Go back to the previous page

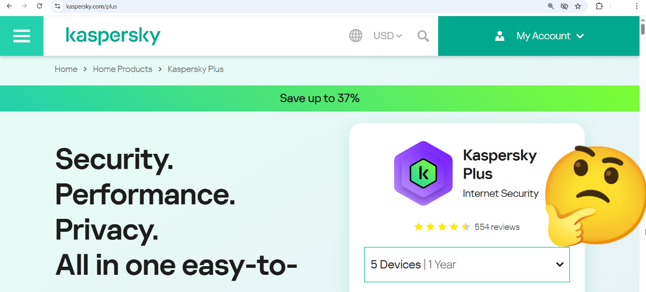pyautogui.click(x=9, y=6)
